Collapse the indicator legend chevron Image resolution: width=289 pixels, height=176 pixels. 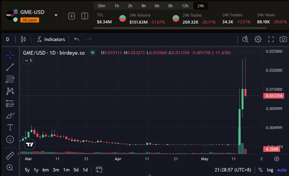[28, 61]
